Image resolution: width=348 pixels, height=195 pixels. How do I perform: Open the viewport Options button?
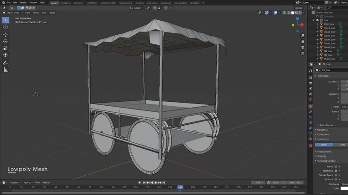click(300, 8)
